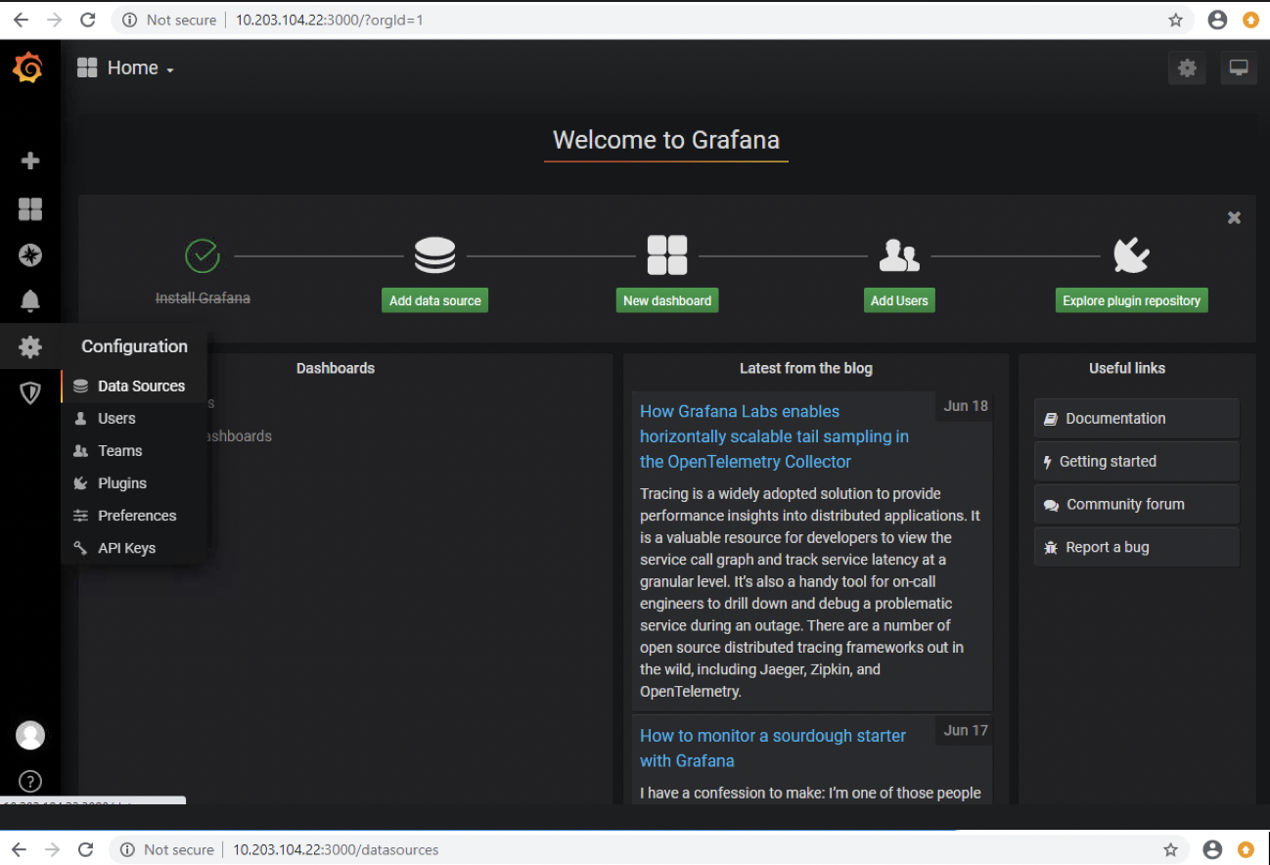This screenshot has height=865, width=1270.
Task: Click the bottom browser star icon
Action: 1170,849
